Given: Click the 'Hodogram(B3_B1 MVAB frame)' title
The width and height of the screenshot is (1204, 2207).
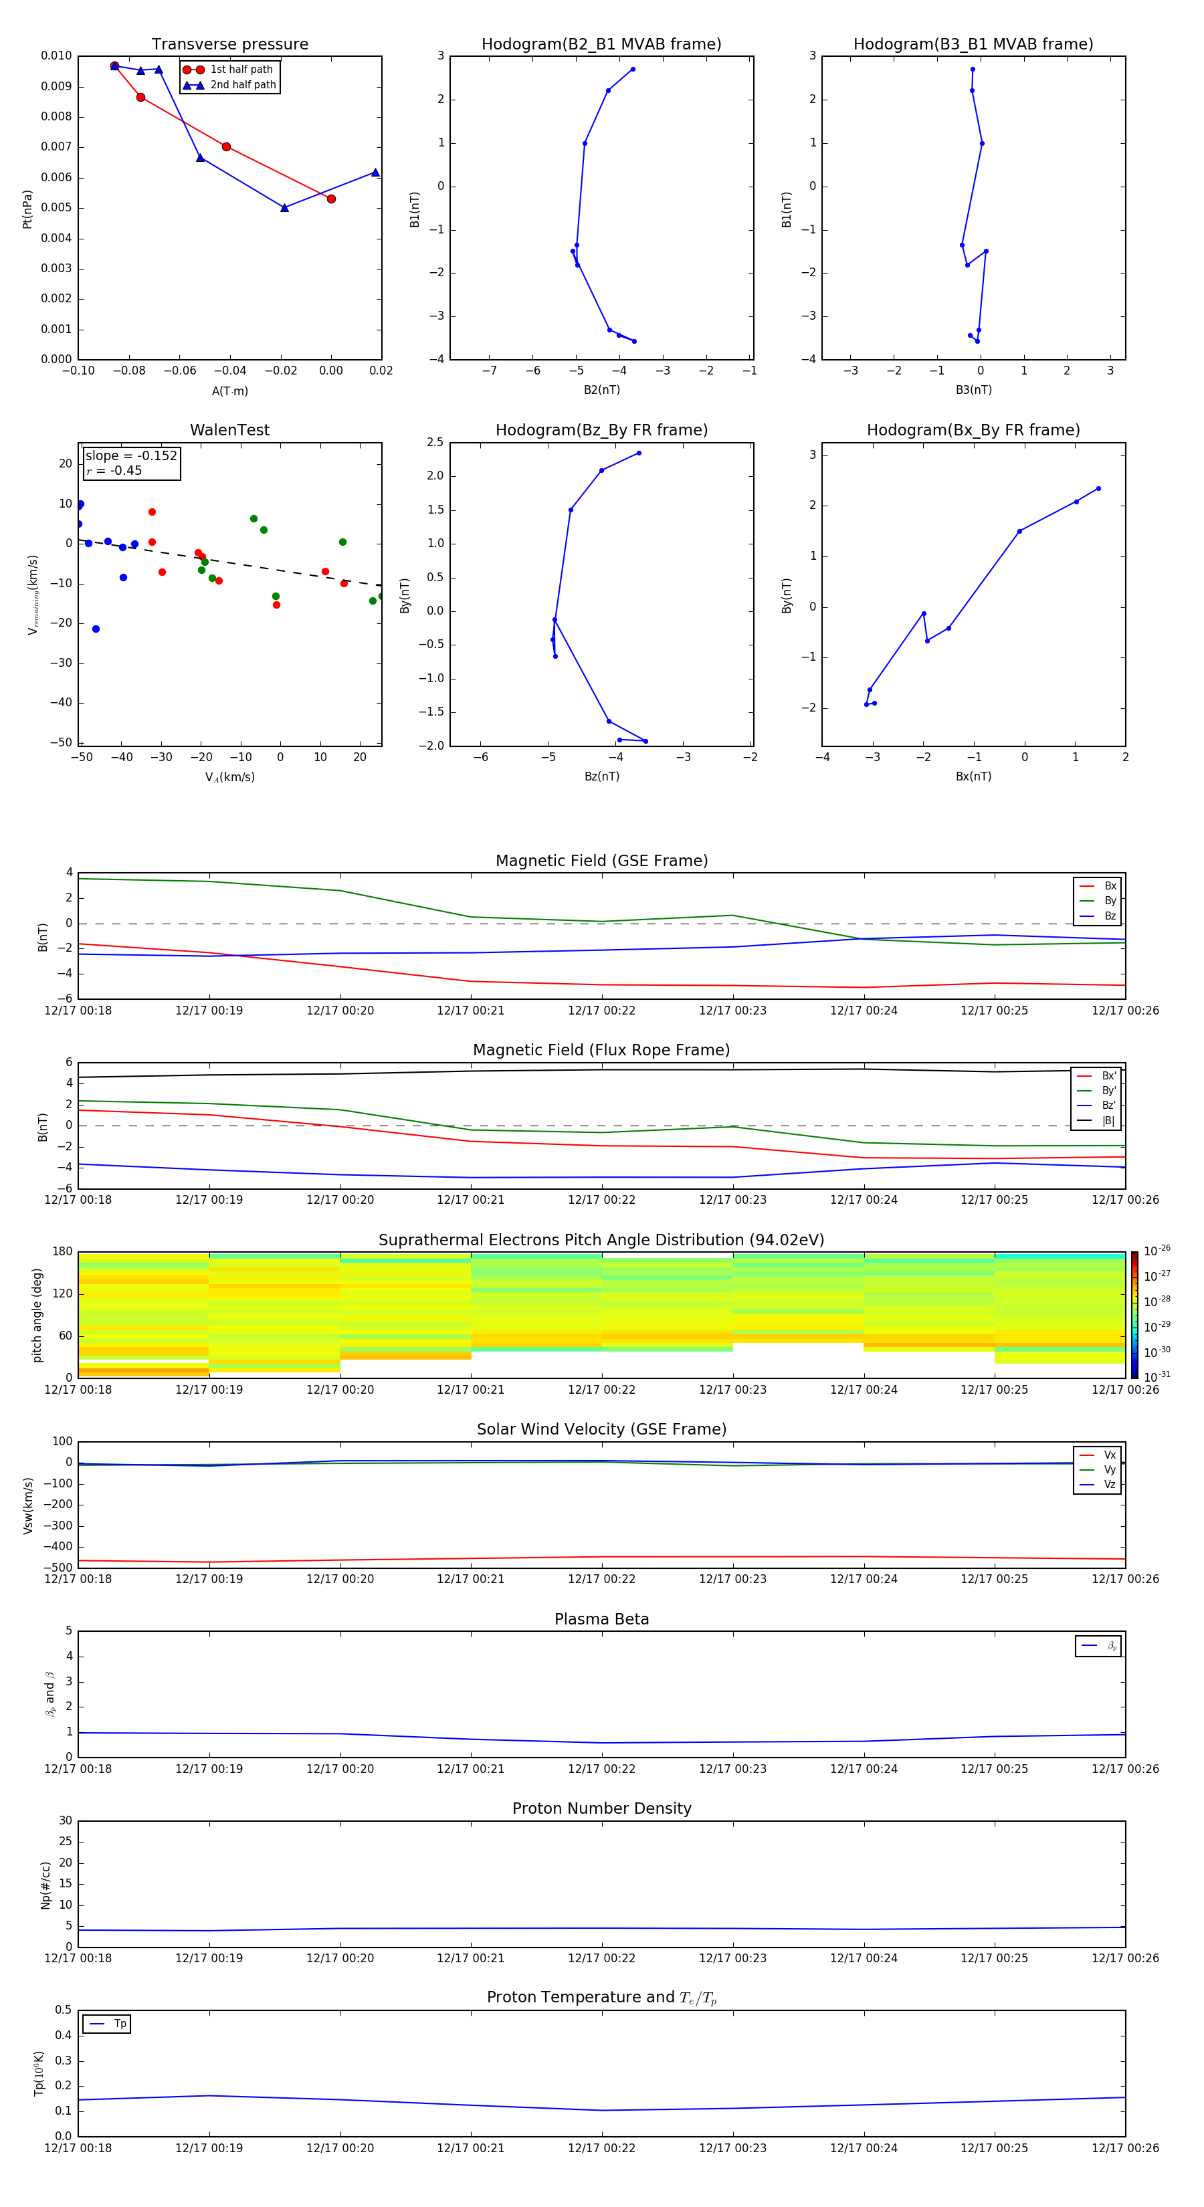Looking at the screenshot, I should tap(973, 45).
